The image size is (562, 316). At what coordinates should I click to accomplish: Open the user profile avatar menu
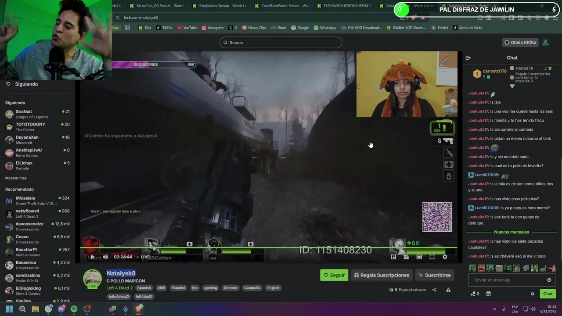546,43
